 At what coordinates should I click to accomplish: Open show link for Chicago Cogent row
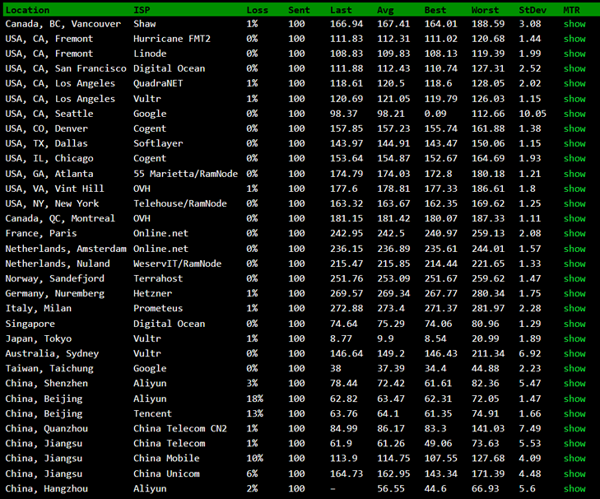(x=574, y=159)
